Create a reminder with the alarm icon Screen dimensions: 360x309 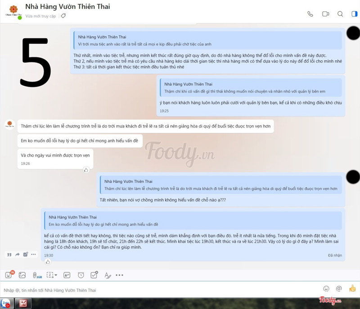pyautogui.click(x=81, y=275)
